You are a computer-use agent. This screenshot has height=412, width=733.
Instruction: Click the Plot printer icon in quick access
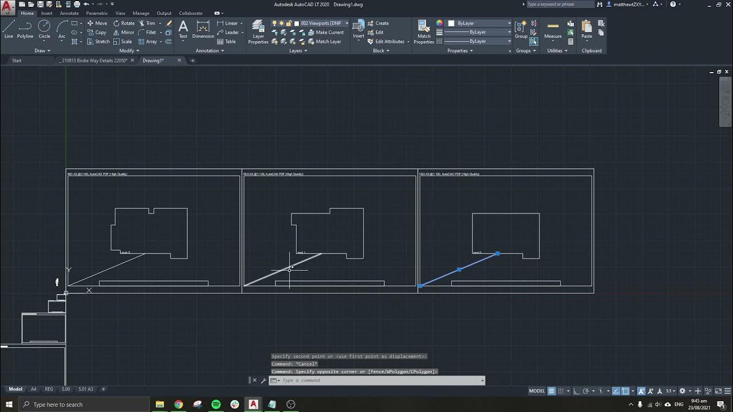click(x=77, y=4)
